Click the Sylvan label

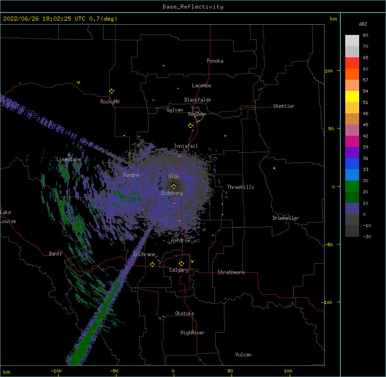175,110
